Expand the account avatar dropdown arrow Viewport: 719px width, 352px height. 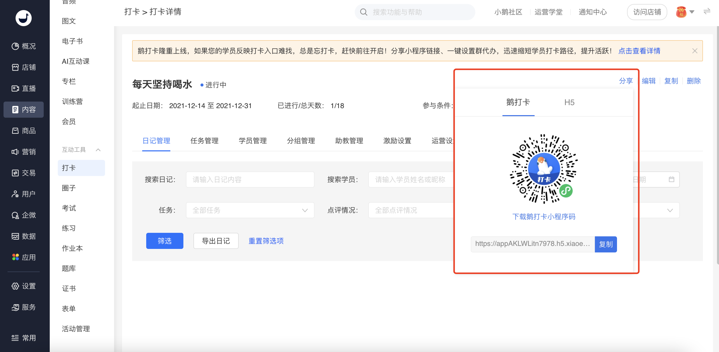692,12
